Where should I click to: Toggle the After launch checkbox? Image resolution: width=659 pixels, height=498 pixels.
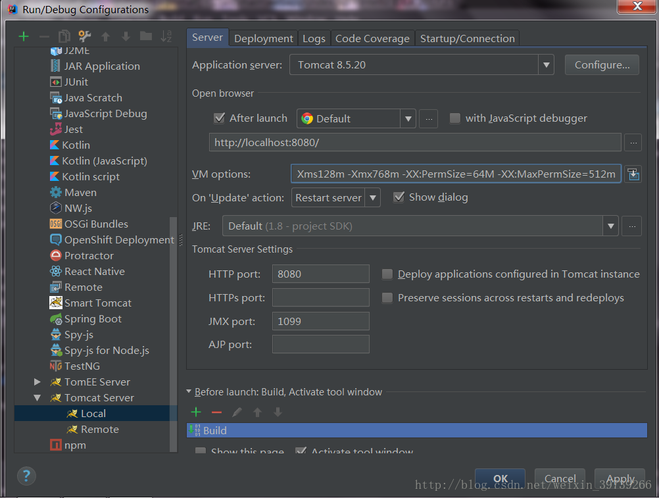pyautogui.click(x=220, y=118)
